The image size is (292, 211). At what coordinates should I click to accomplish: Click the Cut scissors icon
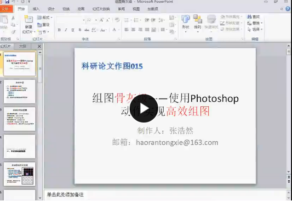(x=13, y=18)
